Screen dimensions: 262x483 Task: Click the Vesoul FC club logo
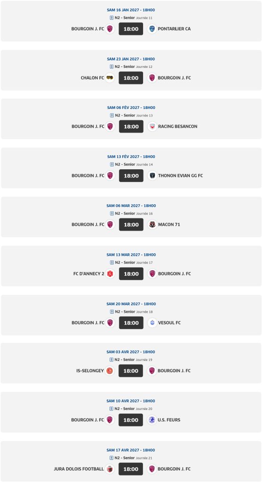coord(152,323)
